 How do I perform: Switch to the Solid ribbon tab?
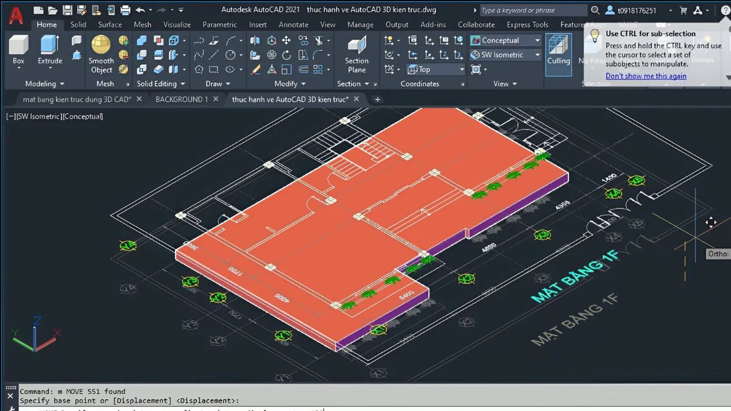[78, 25]
